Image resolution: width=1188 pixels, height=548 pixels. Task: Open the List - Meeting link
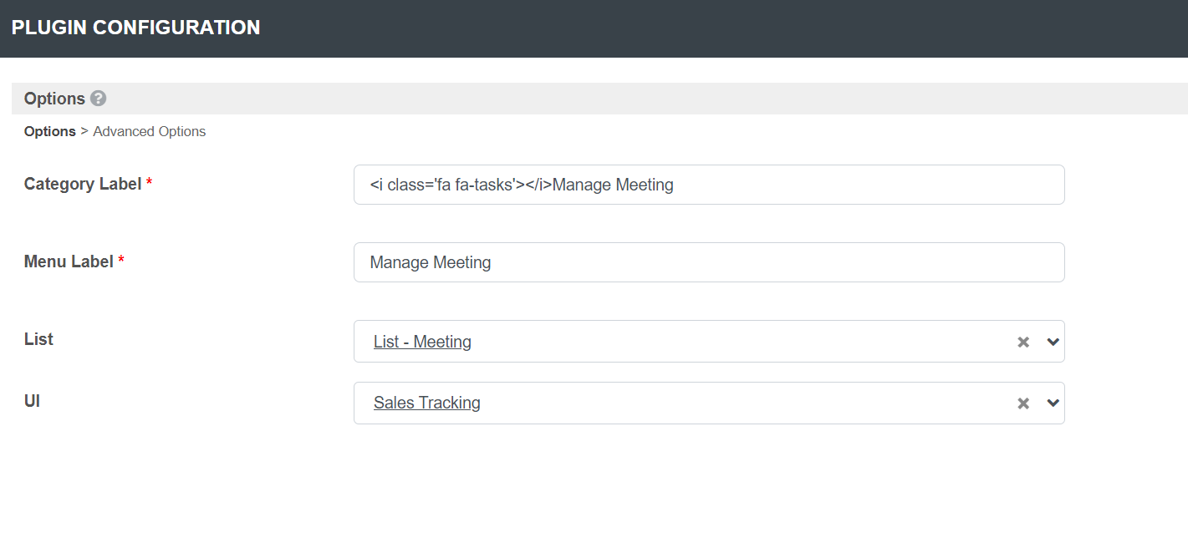click(422, 342)
